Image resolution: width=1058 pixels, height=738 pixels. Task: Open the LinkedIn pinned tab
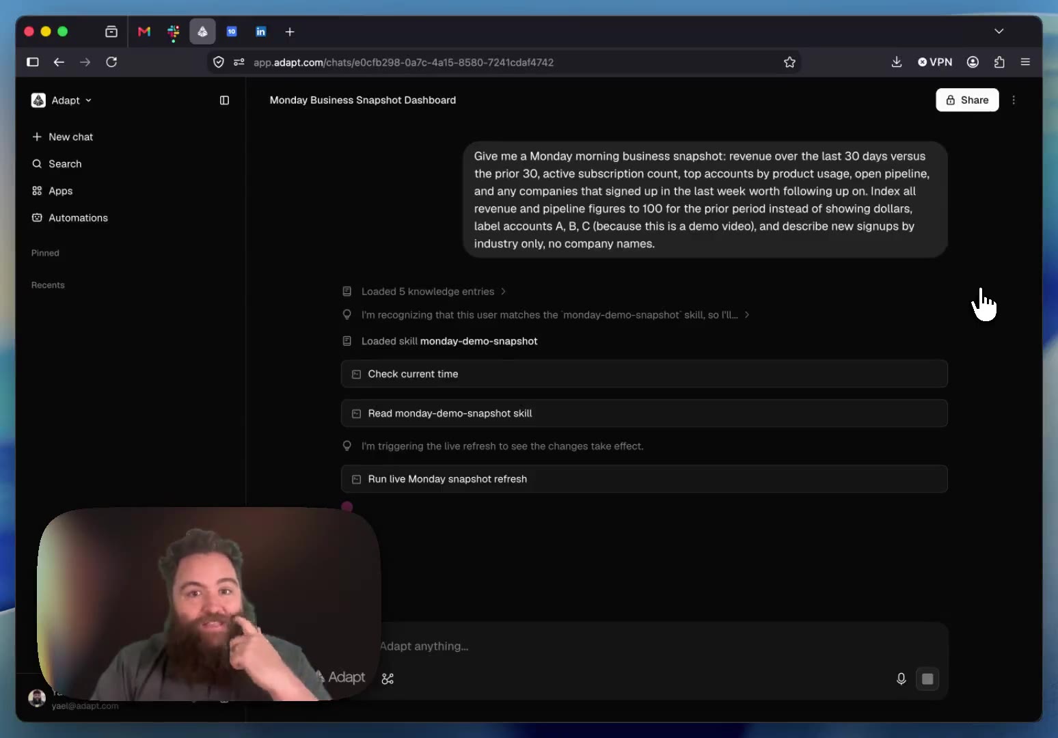click(x=260, y=31)
